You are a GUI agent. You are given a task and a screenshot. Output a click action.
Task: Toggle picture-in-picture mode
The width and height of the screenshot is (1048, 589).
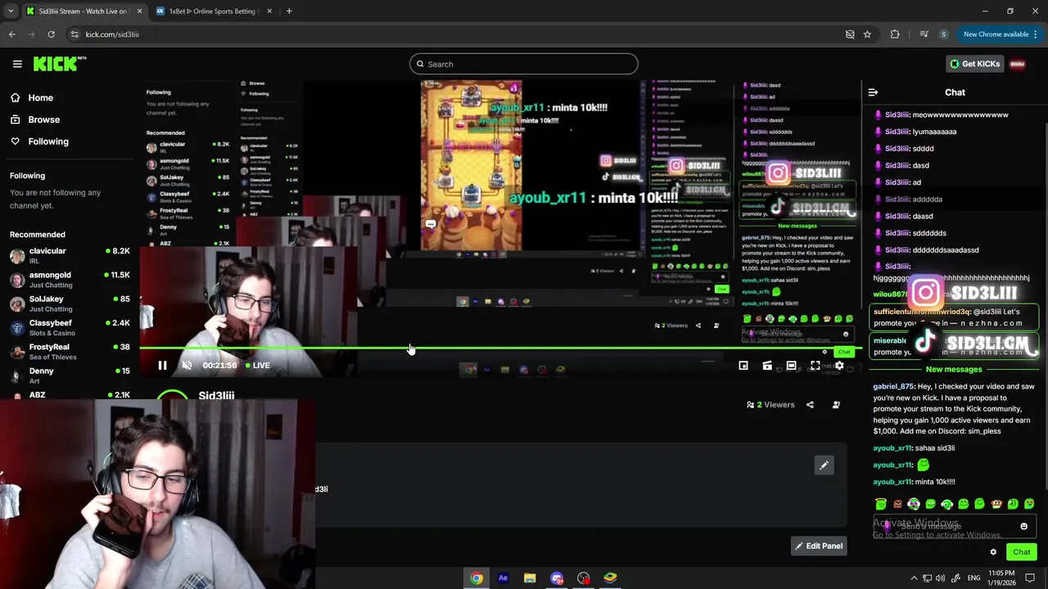pos(743,366)
